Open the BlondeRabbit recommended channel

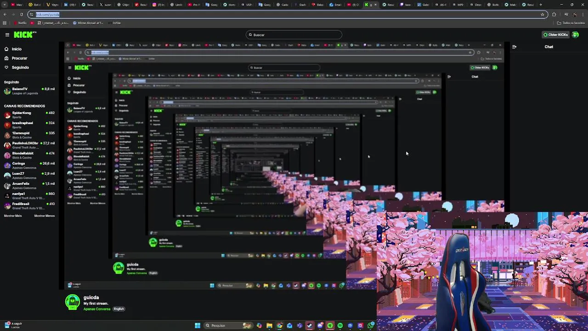coord(29,155)
